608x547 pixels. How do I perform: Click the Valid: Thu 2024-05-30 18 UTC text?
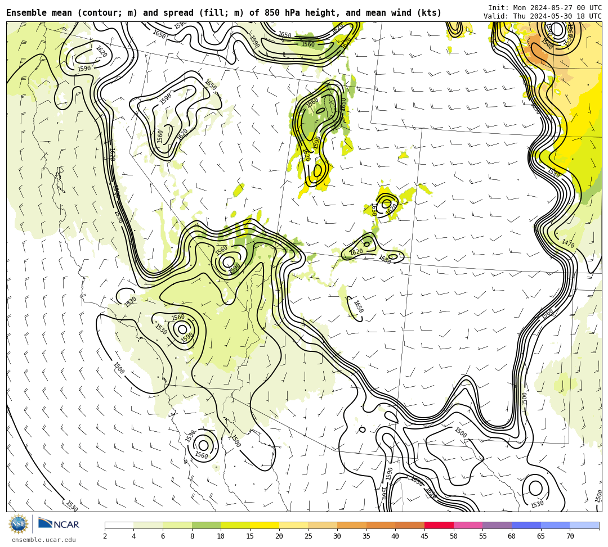pos(543,16)
